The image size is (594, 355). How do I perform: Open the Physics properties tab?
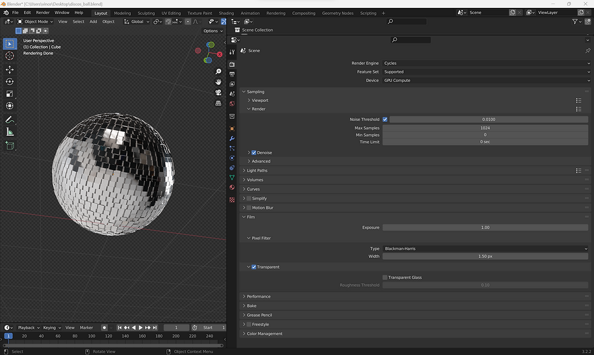(232, 158)
